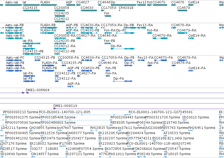Image resolution: width=224 pixels, height=158 pixels.
Task: Click EST SD20013.5prime label
Action: point(196,117)
